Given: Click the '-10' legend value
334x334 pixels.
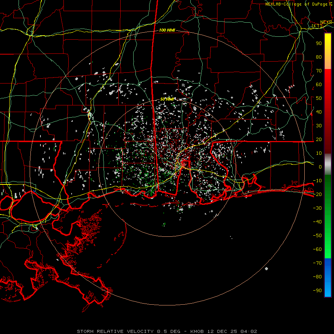Looking at the screenshot, I should (317, 181).
